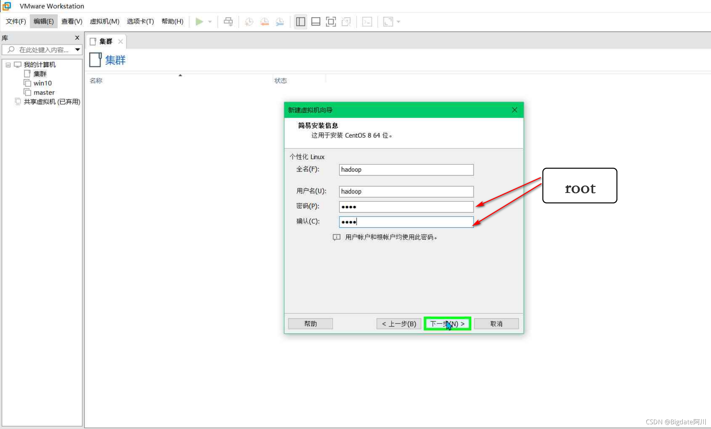Toggle user and root share same password checkbox
This screenshot has height=429, width=711.
(x=336, y=237)
